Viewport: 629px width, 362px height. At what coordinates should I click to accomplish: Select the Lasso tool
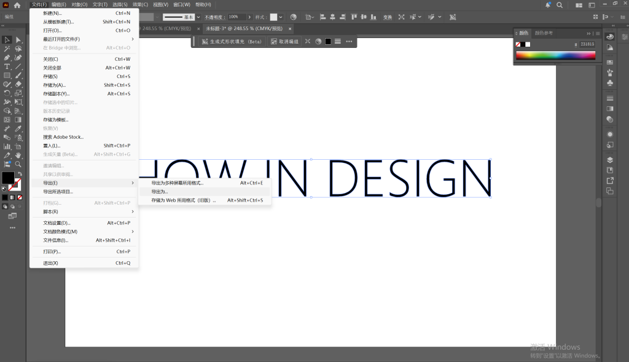18,49
